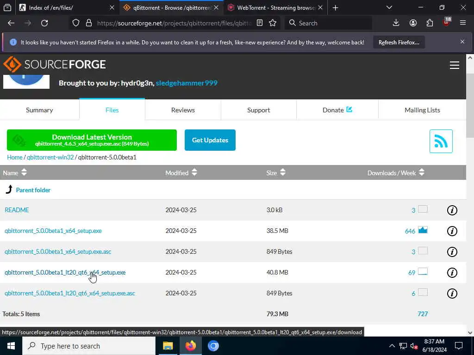Go back to the previous page
The image size is (474, 355).
point(11,23)
